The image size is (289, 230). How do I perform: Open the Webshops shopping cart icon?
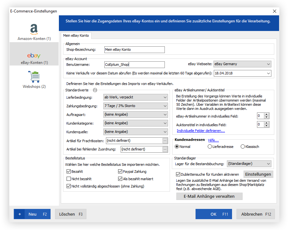coord(34,77)
